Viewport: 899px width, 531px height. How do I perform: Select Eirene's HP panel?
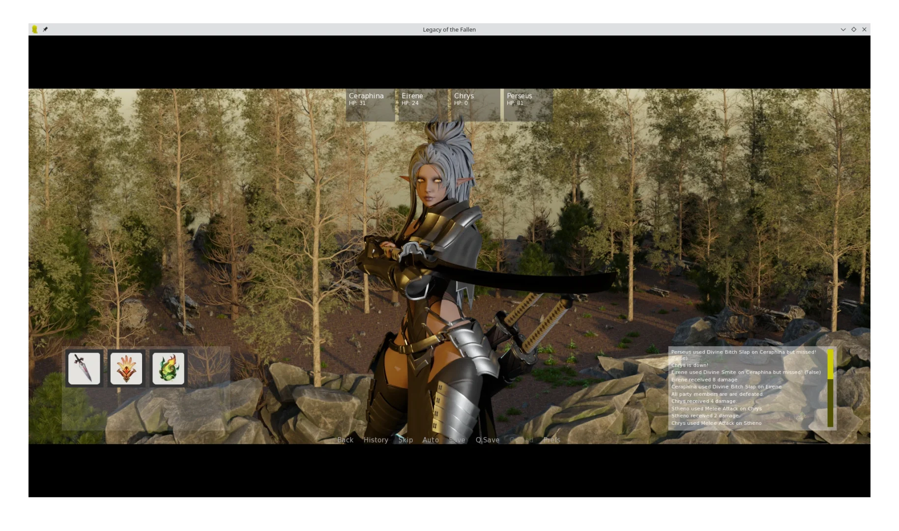pos(423,105)
